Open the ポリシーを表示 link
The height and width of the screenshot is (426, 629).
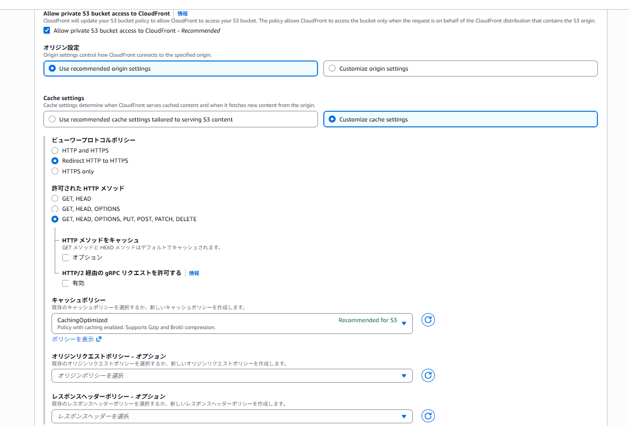pyautogui.click(x=72, y=339)
